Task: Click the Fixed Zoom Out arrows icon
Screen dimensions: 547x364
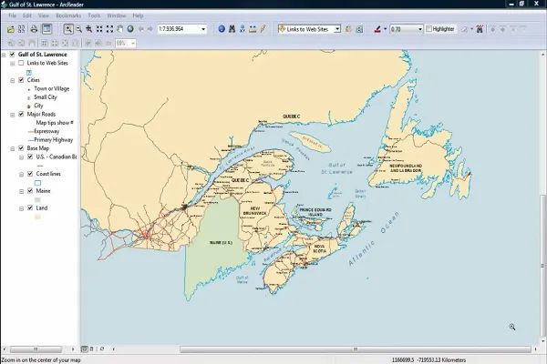Action: pos(110,29)
